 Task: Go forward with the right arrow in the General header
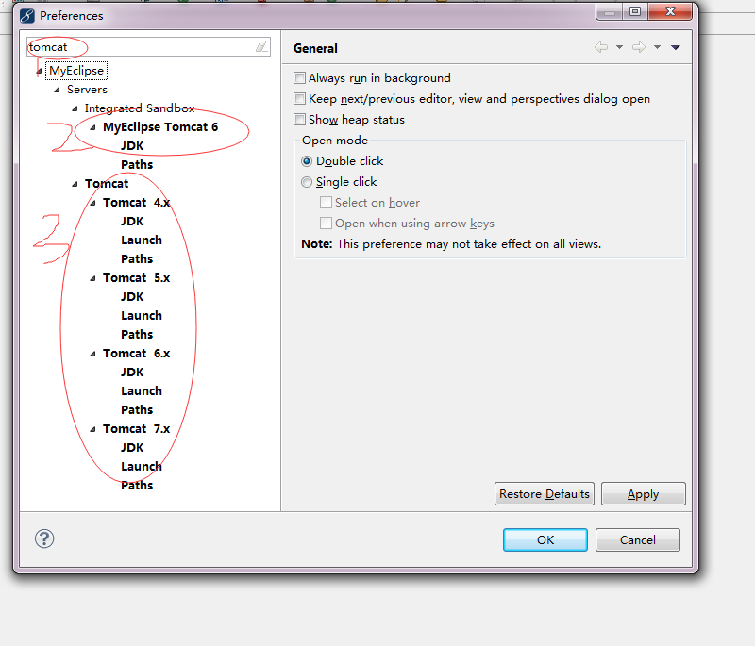[x=639, y=47]
